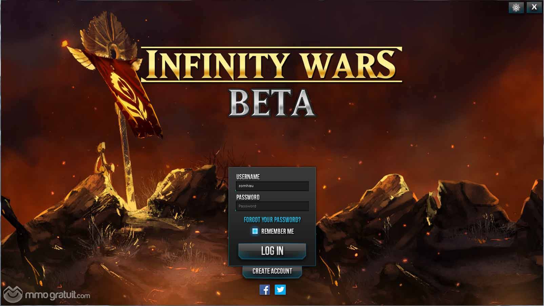Toggle the Remember Me checkbox
Screen dimensions: 544x306
point(255,231)
